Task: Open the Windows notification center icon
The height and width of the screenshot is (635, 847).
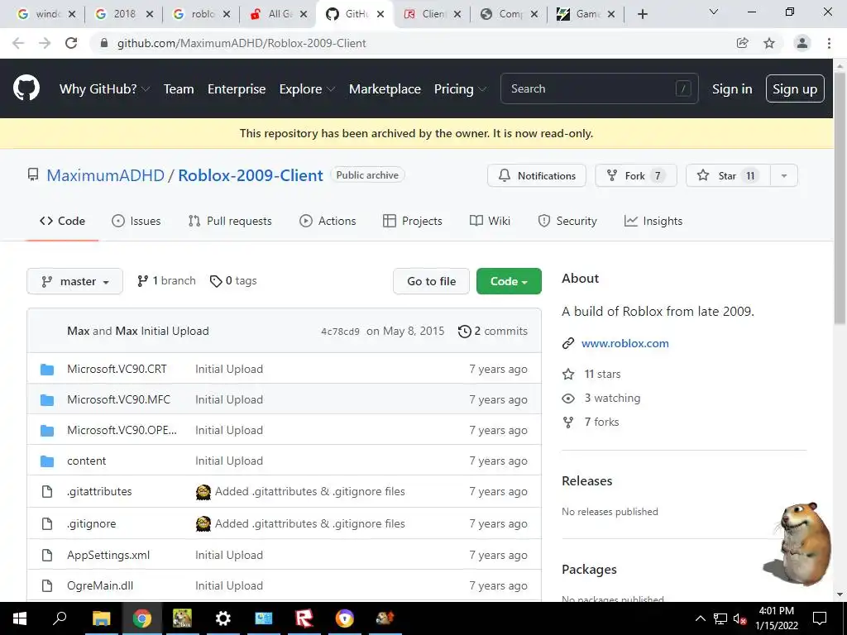Action: (820, 618)
